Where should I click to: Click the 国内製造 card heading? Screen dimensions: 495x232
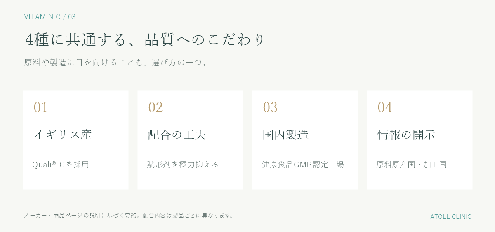click(x=285, y=135)
